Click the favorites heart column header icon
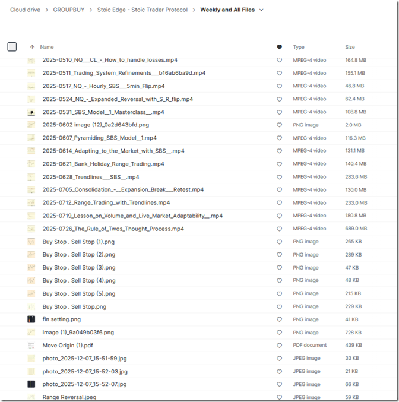Viewport: 399px width, 402px height. click(x=280, y=47)
